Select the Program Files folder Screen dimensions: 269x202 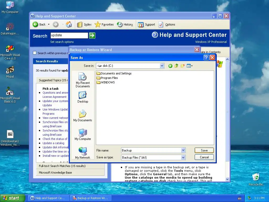pyautogui.click(x=107, y=78)
